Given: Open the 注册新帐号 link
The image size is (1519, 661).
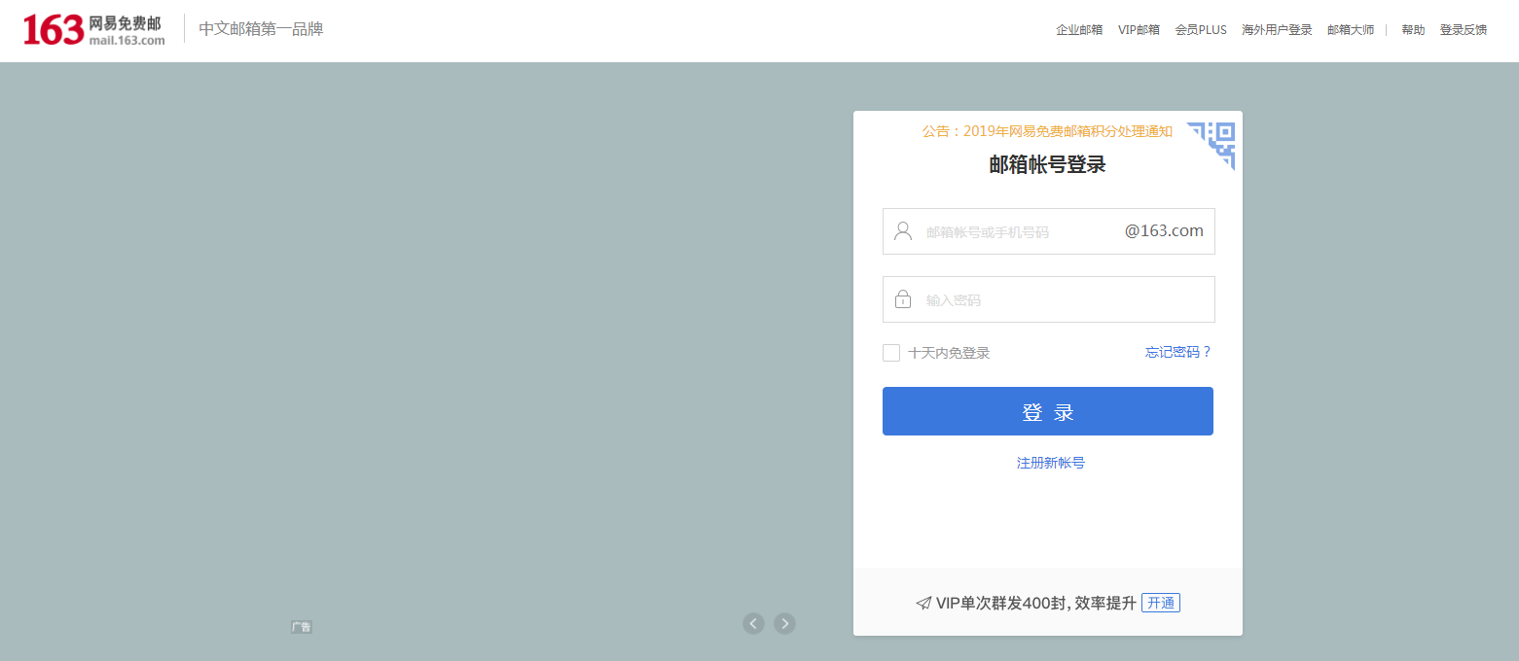Looking at the screenshot, I should 1051,463.
